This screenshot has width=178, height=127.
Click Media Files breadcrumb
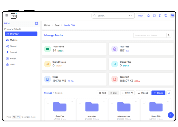pos(70,25)
